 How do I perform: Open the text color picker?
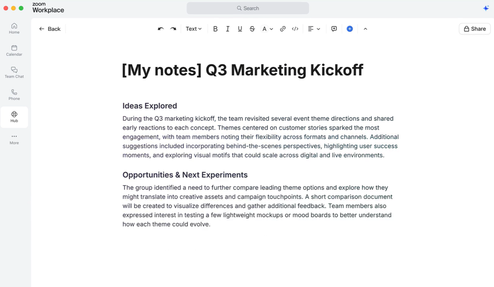[268, 29]
